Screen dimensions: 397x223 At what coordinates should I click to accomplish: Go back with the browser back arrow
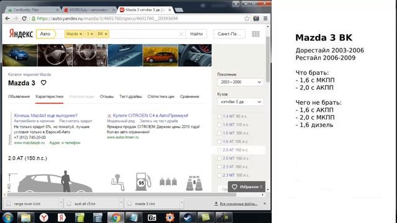(7, 19)
